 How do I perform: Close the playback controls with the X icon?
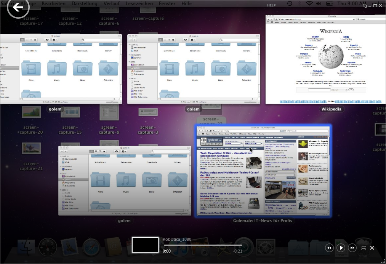click(372, 248)
